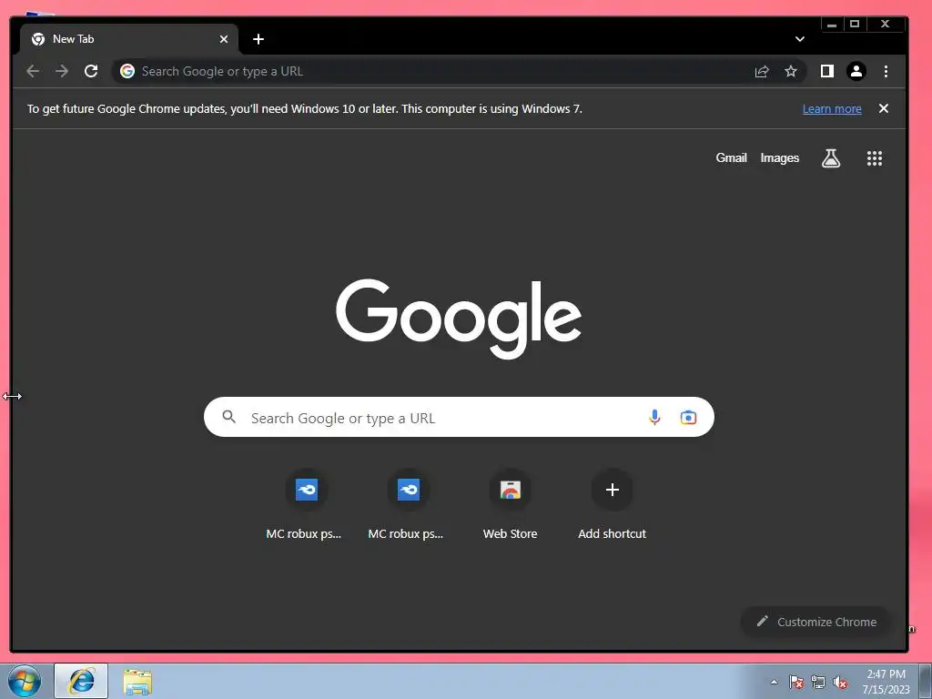Share this page via the share icon
The image size is (932, 699).
762,71
